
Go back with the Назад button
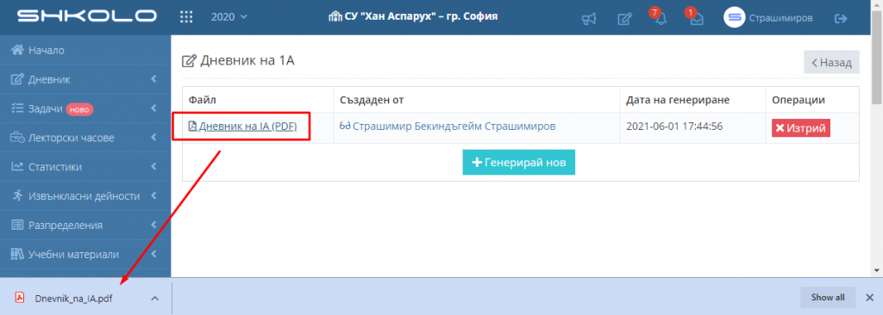(x=831, y=63)
